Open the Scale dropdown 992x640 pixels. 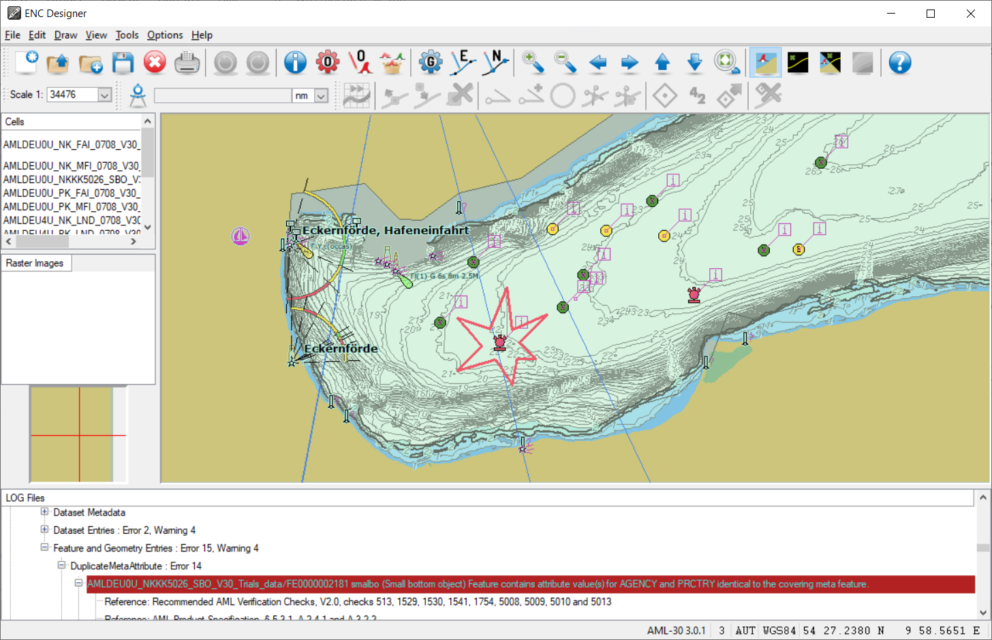[x=104, y=95]
